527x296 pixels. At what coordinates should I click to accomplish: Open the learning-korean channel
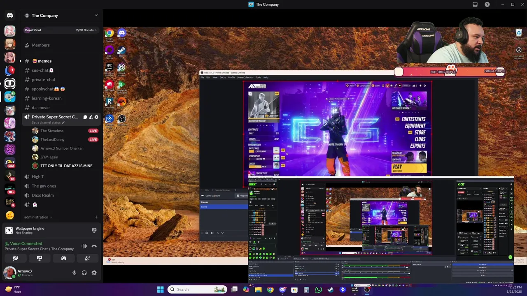[62, 98]
